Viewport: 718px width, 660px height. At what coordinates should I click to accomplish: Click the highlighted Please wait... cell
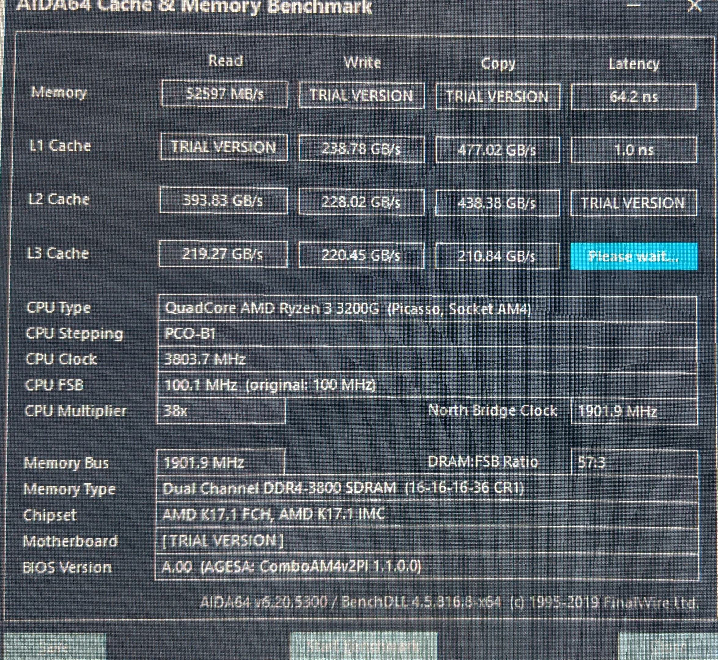[634, 256]
